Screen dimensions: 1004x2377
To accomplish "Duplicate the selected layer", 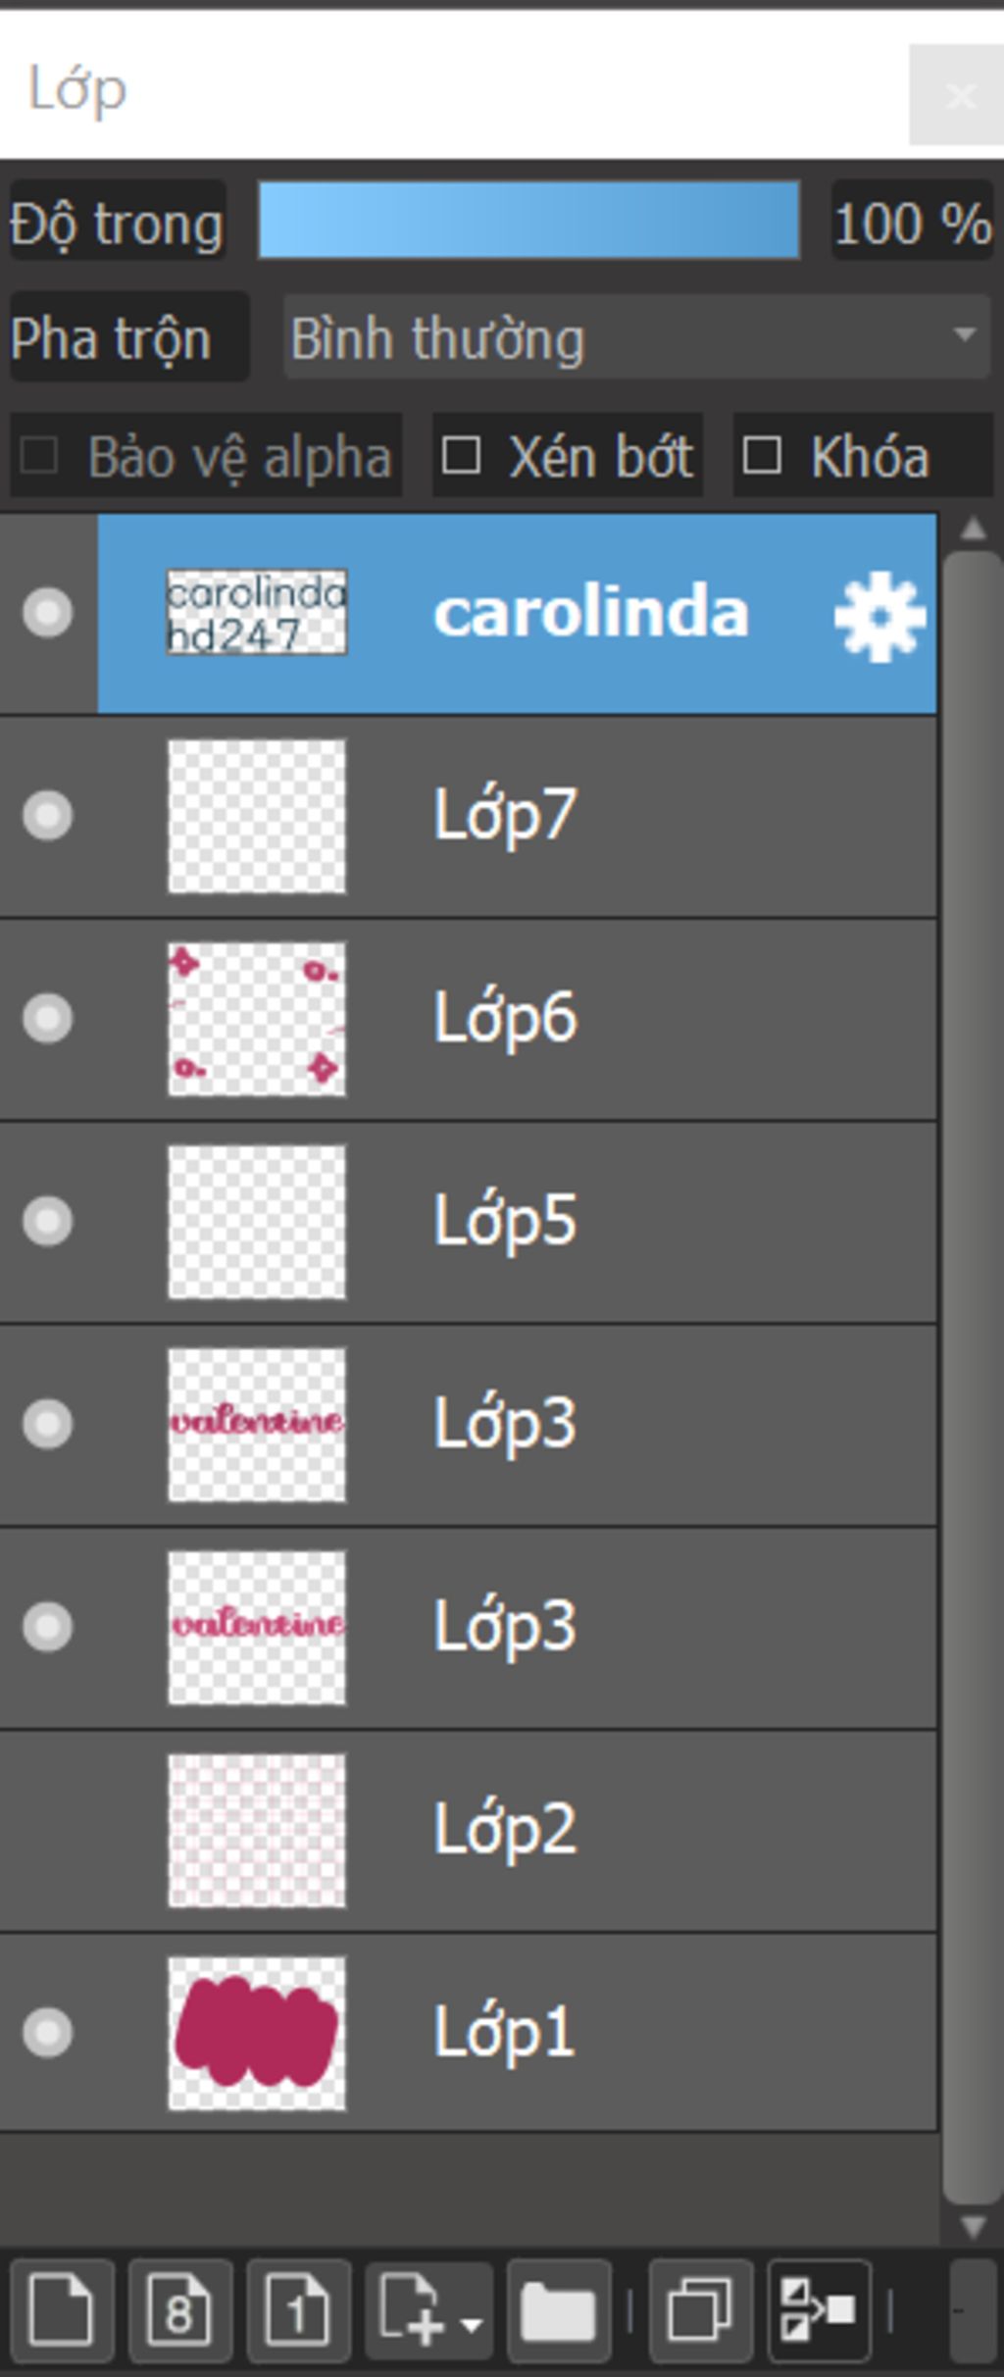I will (x=700, y=2310).
